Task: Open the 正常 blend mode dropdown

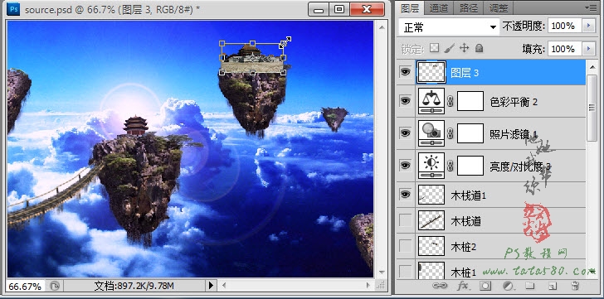Action: 449,27
